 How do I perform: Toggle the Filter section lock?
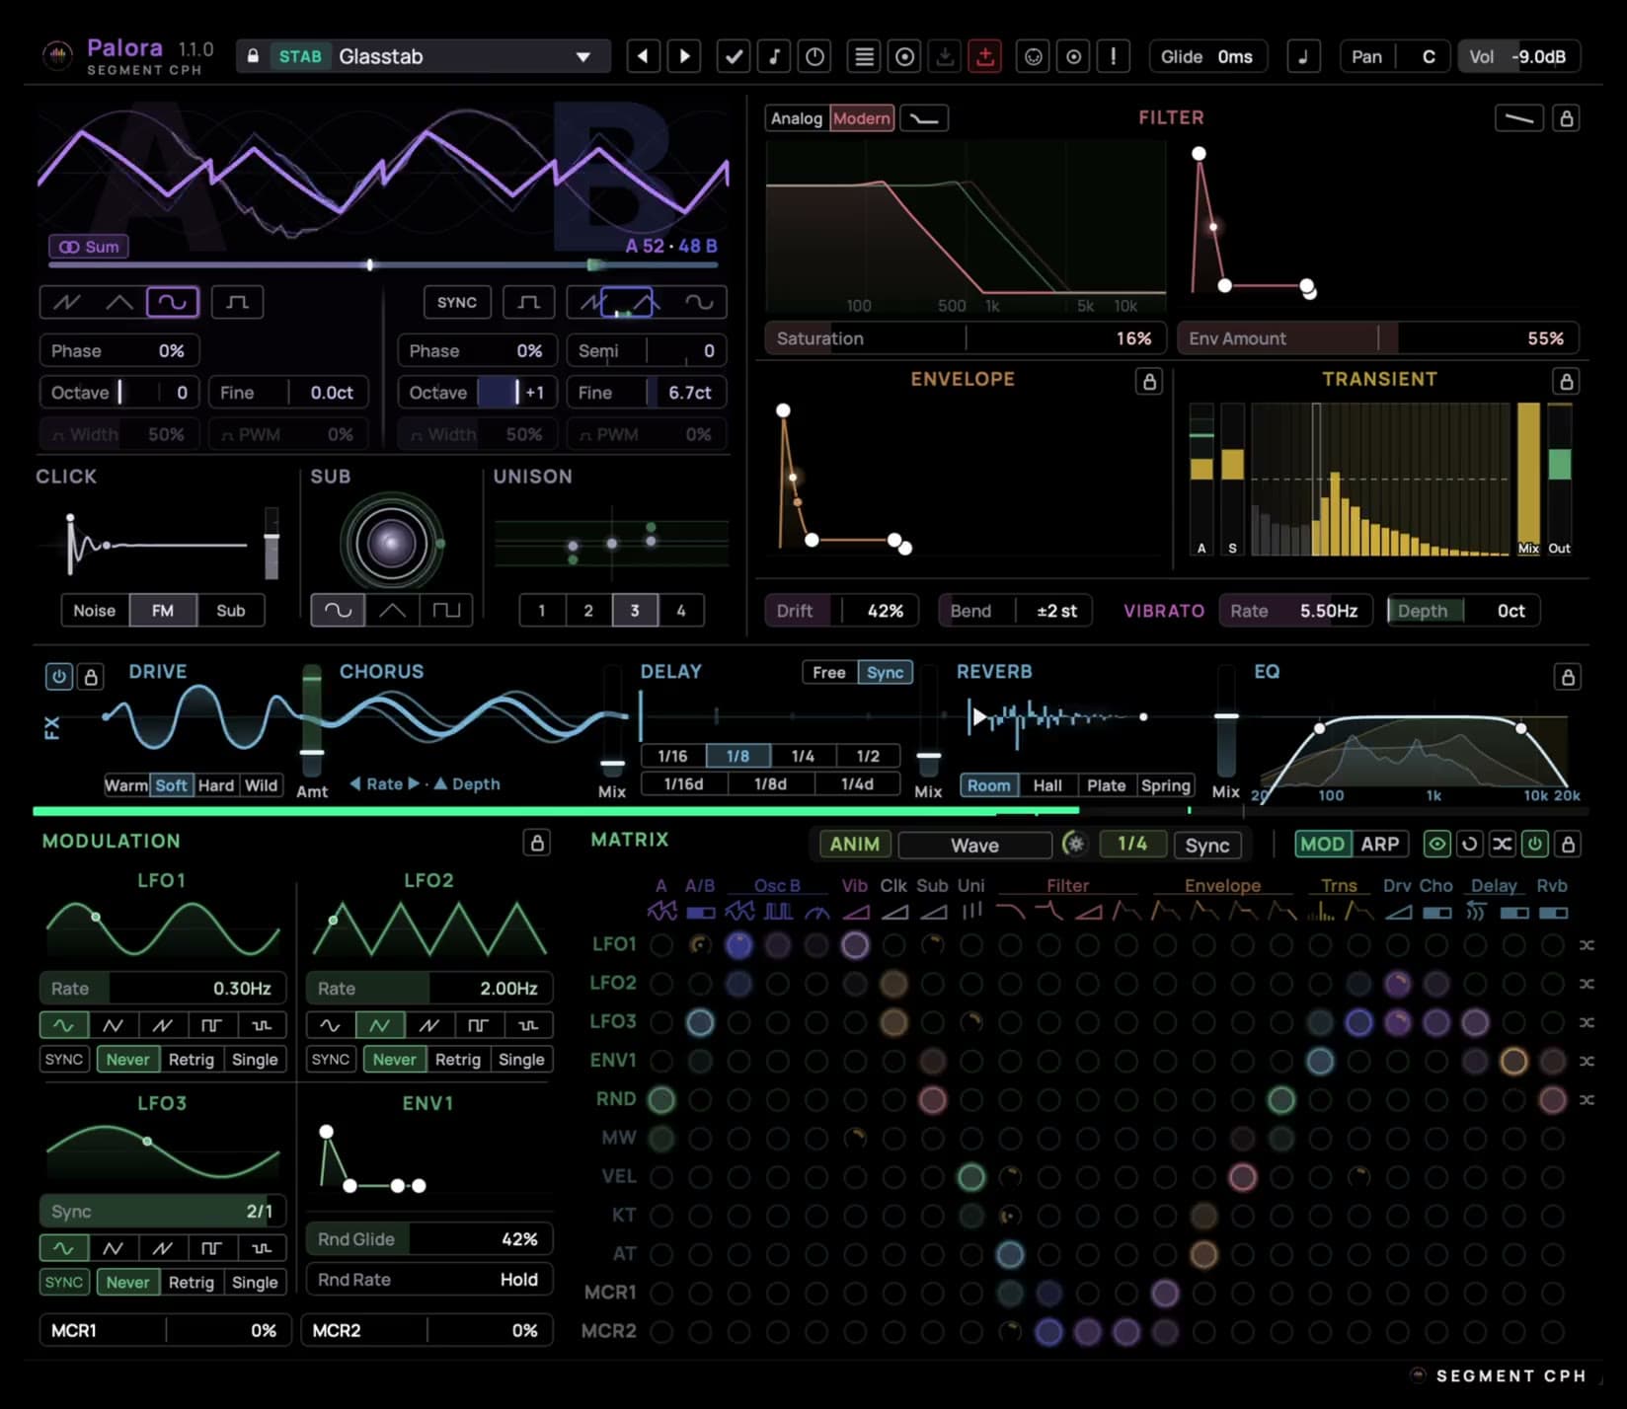click(1566, 118)
